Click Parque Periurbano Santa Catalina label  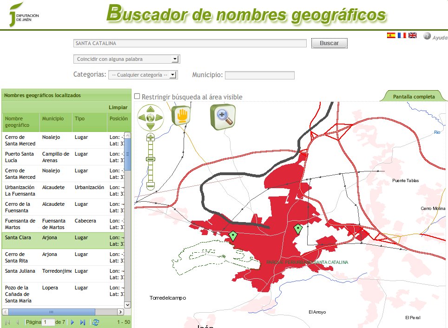pos(307,262)
